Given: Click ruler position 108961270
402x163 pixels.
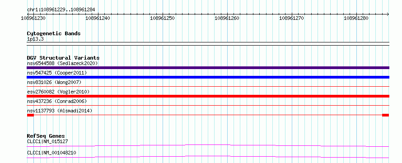Looking at the screenshot, I should [x=292, y=18].
